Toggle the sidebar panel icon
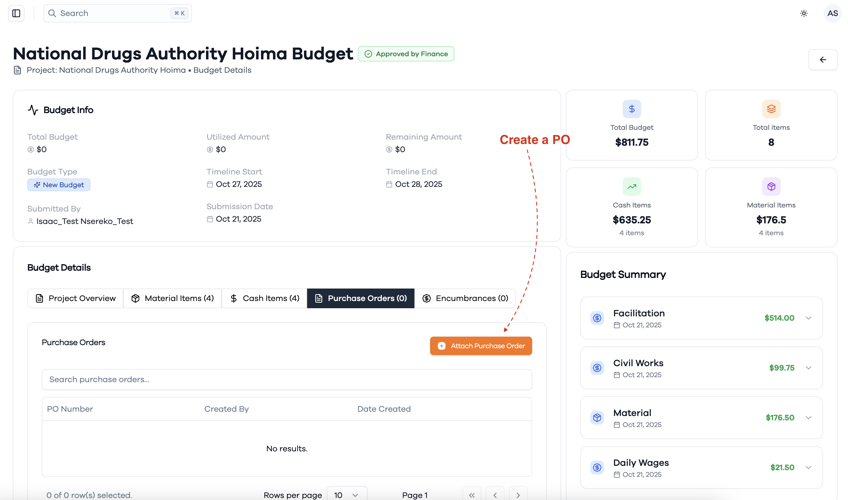The height and width of the screenshot is (500, 848). click(16, 13)
